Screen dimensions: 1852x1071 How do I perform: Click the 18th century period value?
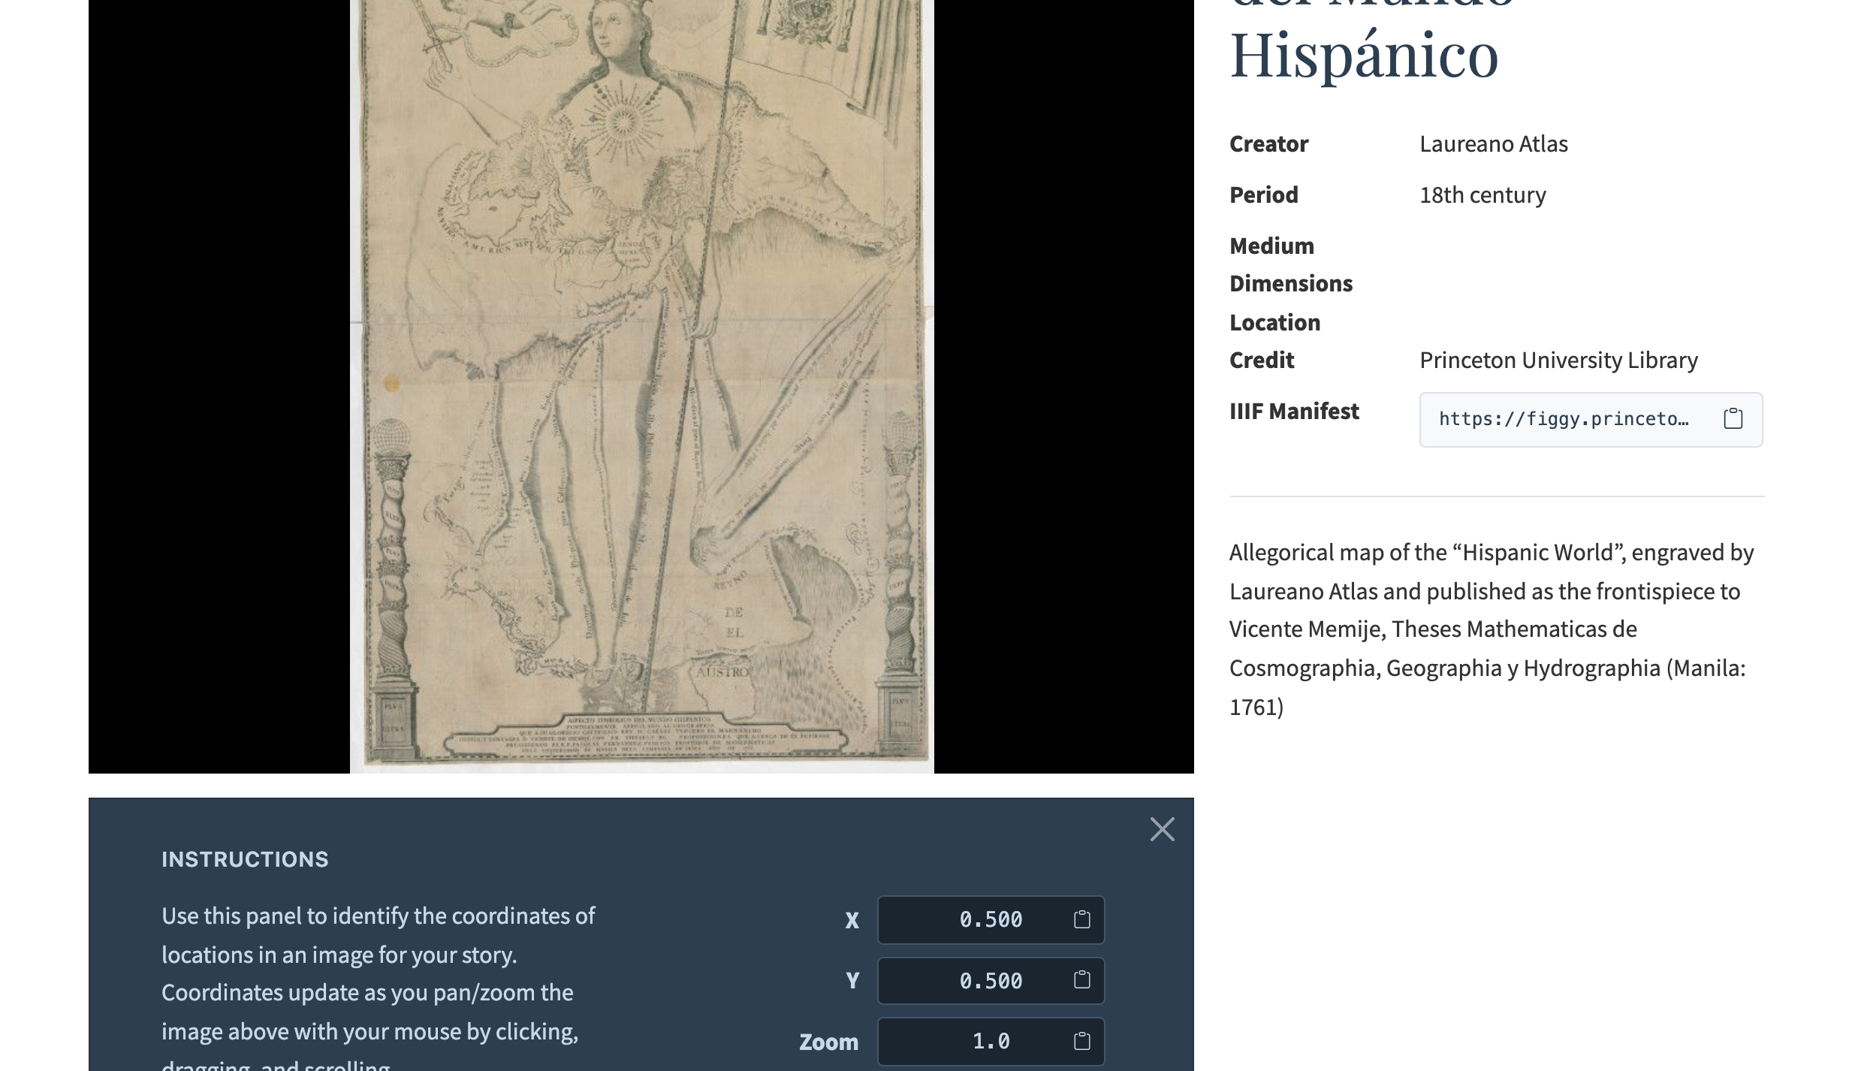coord(1482,195)
